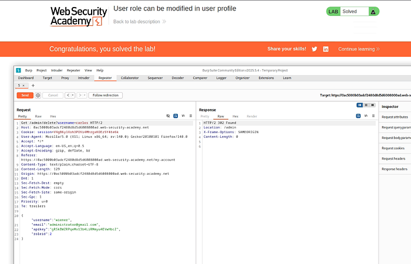Expand Response headers in Inspector
This screenshot has width=411, height=264.
(395, 169)
